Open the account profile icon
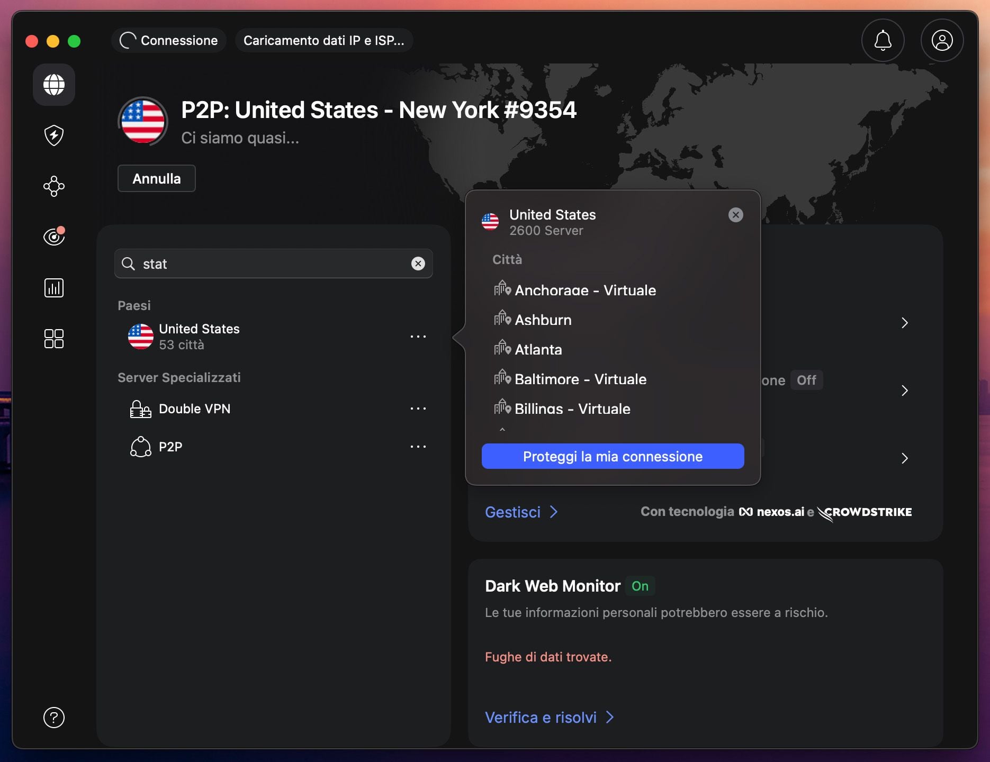 coord(942,40)
